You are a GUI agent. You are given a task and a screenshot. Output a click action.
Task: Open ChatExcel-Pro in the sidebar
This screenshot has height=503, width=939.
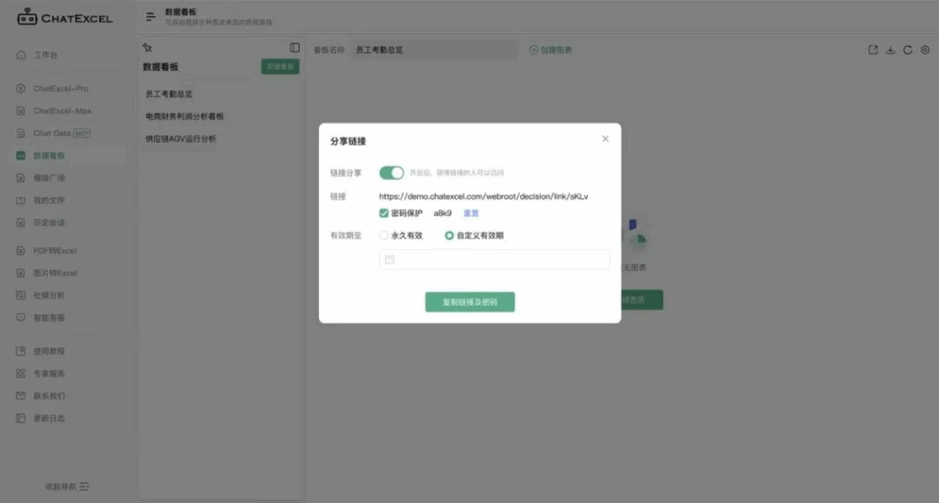[x=61, y=89]
